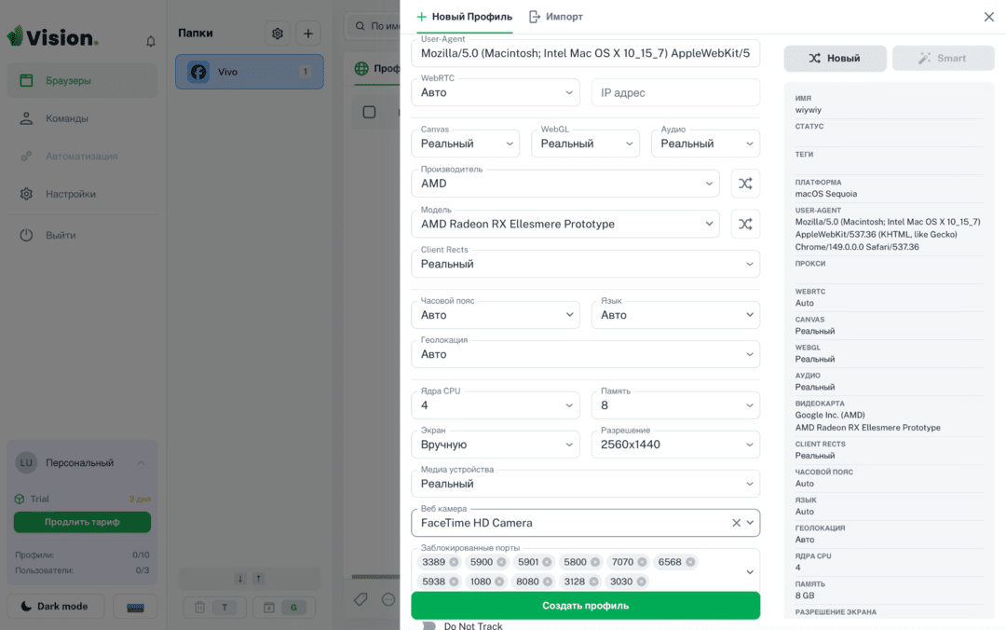1006x630 pixels.
Task: Expand the Canvas mode dropdown
Action: [x=465, y=144]
